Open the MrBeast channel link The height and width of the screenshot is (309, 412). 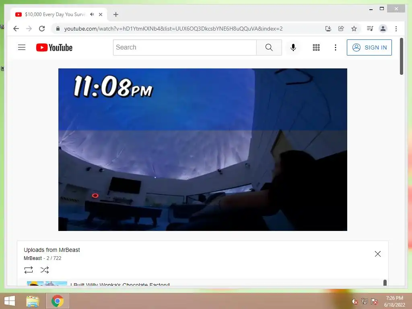click(x=33, y=258)
